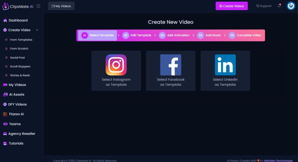Choose Select Instagram as Template text
Screen dimensions: 298x162
tap(116, 82)
